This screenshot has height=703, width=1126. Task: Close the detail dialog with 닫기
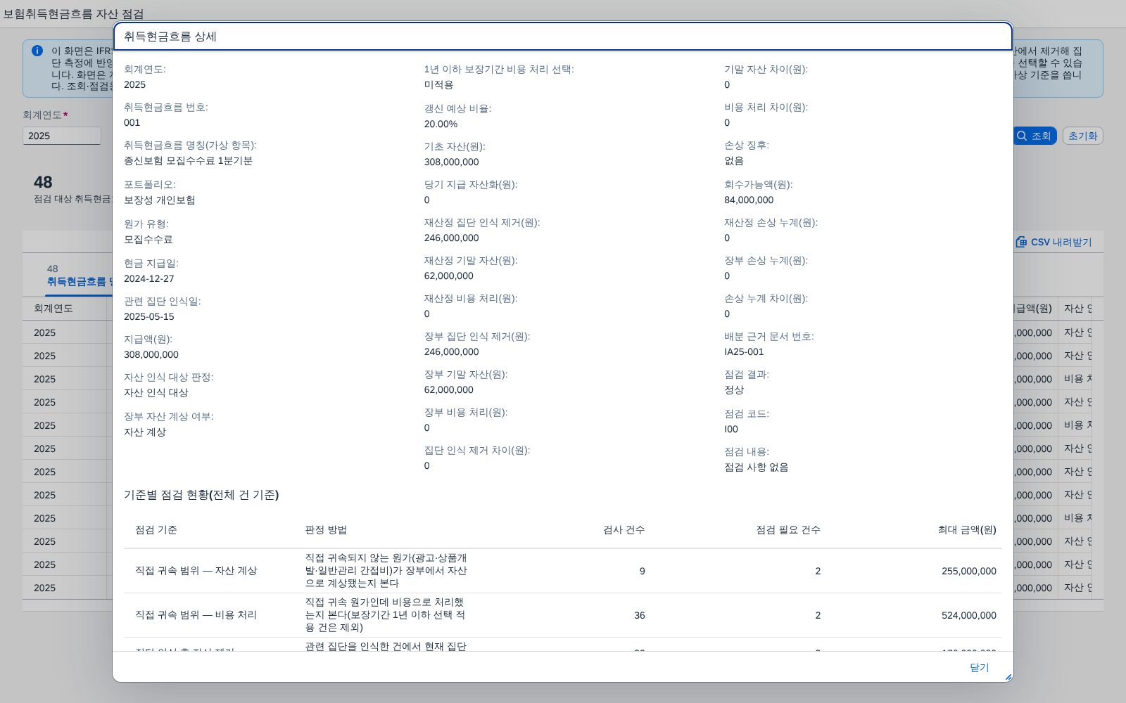[979, 667]
